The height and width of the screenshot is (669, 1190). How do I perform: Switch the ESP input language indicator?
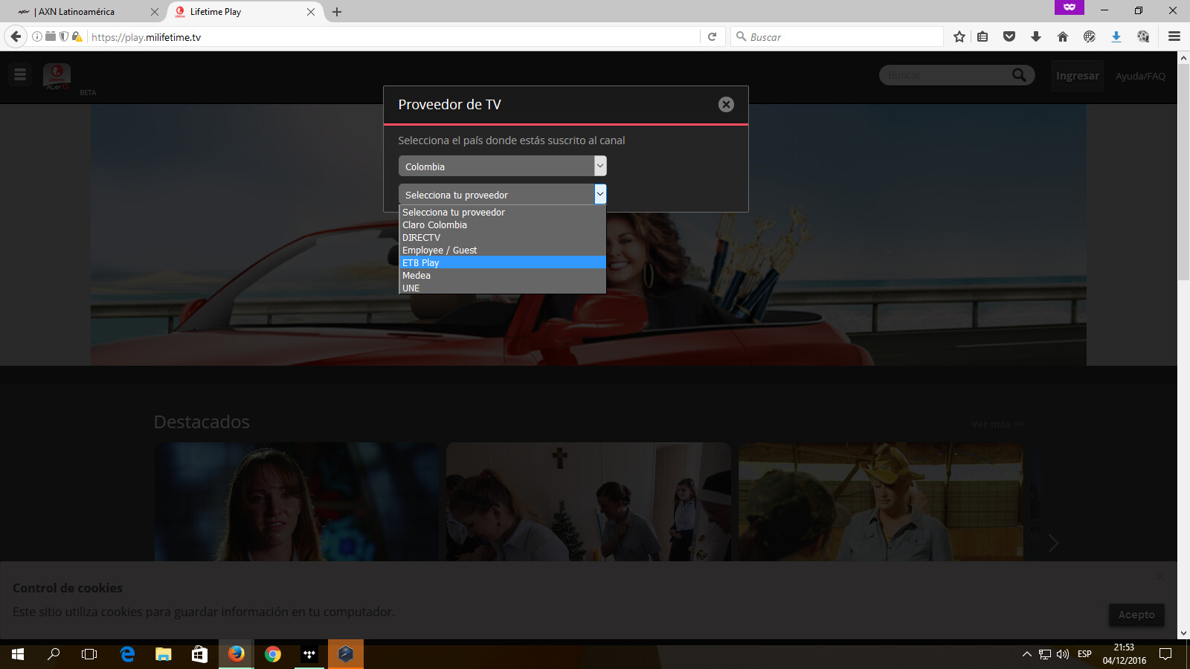(1084, 654)
